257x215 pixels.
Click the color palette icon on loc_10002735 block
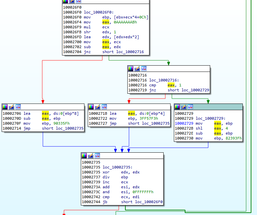coord(84,156)
